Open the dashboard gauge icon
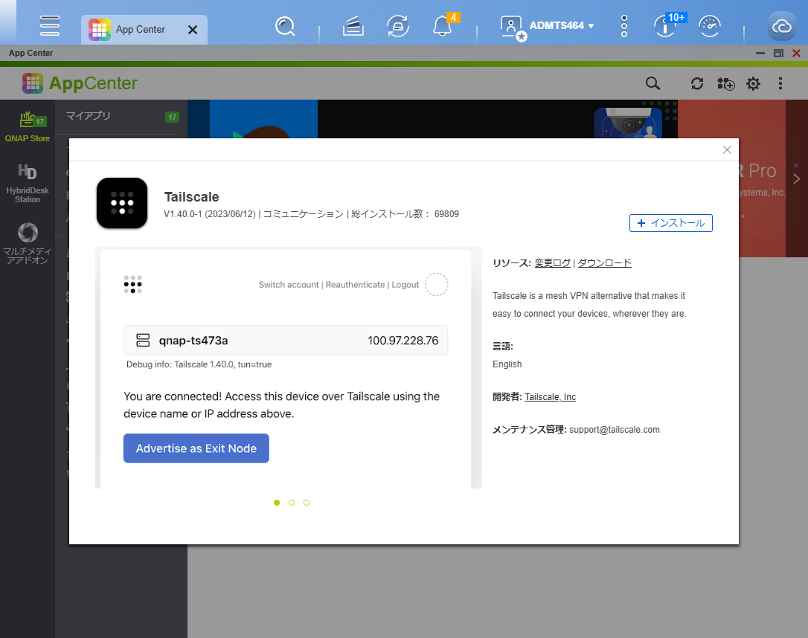Screen dimensions: 808x638 [710, 26]
